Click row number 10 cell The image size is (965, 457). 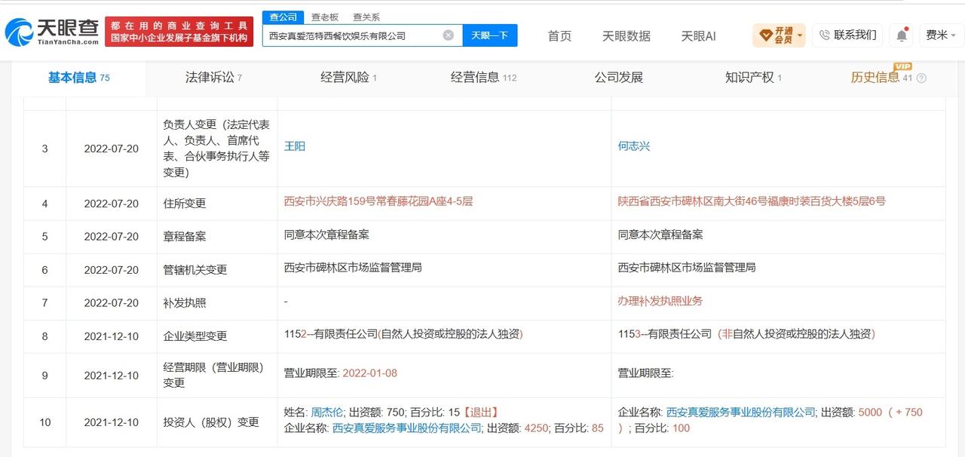pyautogui.click(x=44, y=422)
